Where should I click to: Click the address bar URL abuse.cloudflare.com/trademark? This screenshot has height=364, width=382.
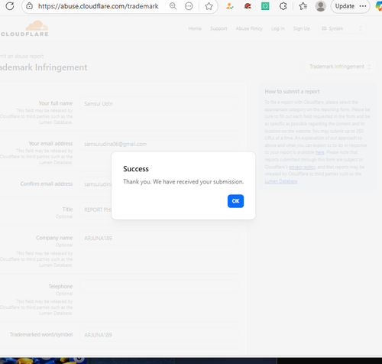pyautogui.click(x=98, y=6)
